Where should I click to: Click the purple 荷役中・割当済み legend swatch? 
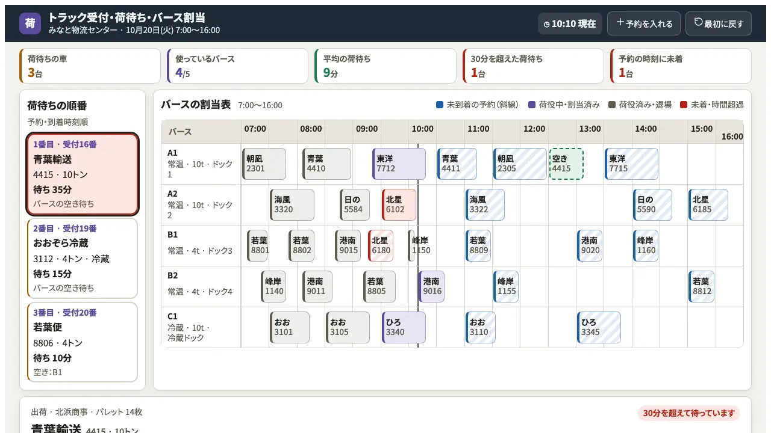(532, 105)
